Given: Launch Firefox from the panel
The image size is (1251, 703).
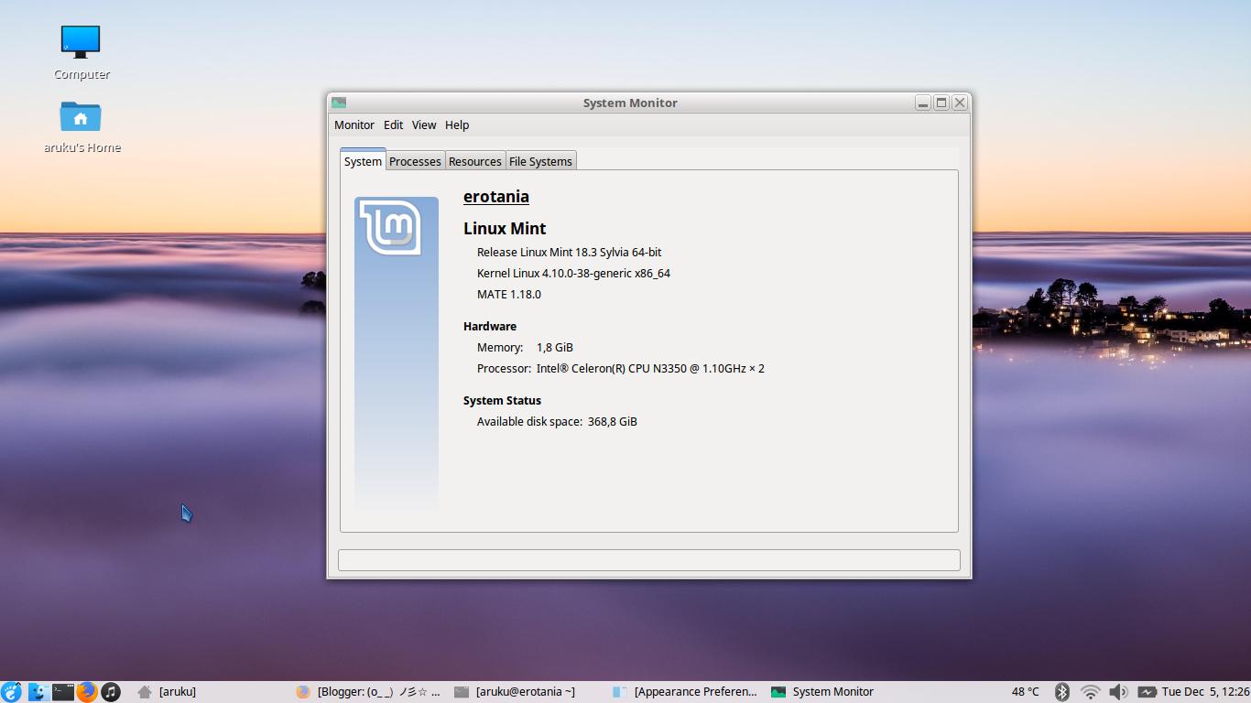Looking at the screenshot, I should (87, 692).
